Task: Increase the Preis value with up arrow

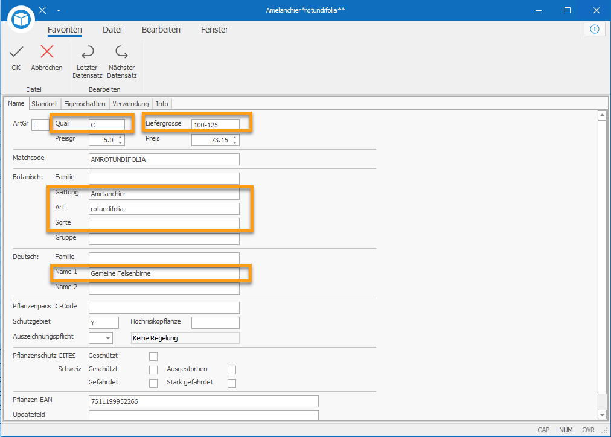Action: (x=235, y=137)
